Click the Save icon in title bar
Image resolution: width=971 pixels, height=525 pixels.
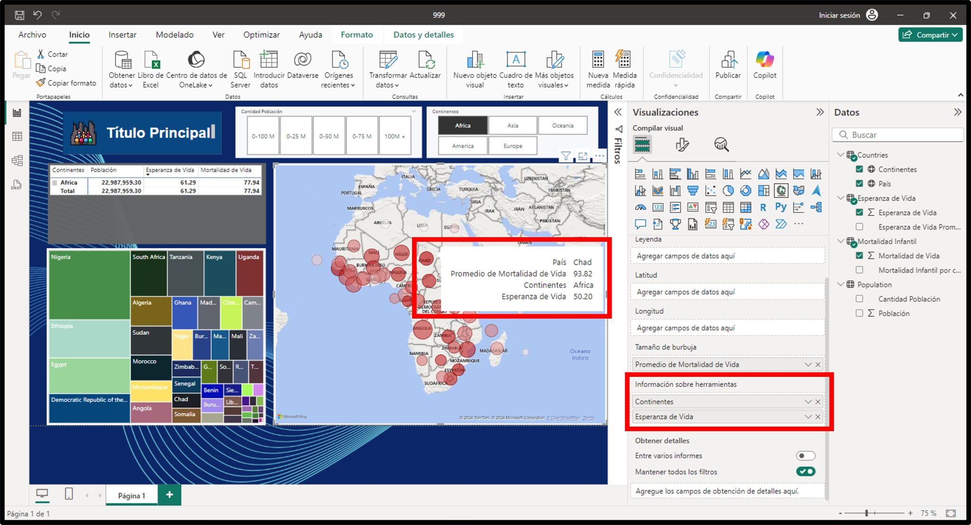19,15
